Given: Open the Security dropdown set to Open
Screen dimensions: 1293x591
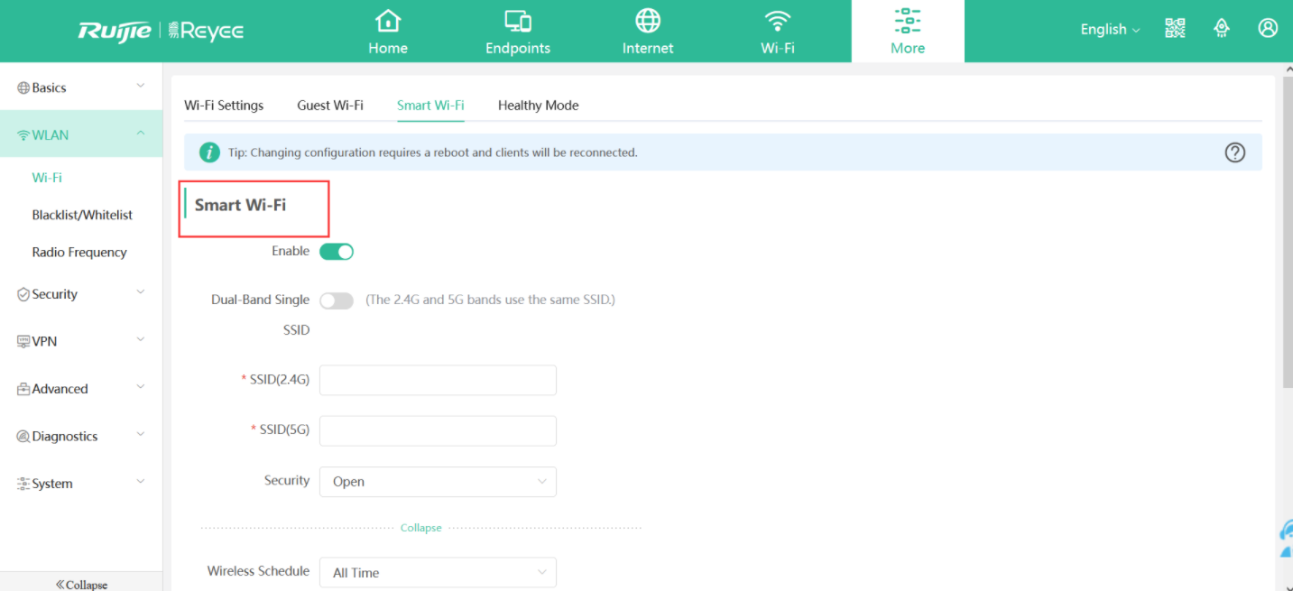Looking at the screenshot, I should (438, 482).
